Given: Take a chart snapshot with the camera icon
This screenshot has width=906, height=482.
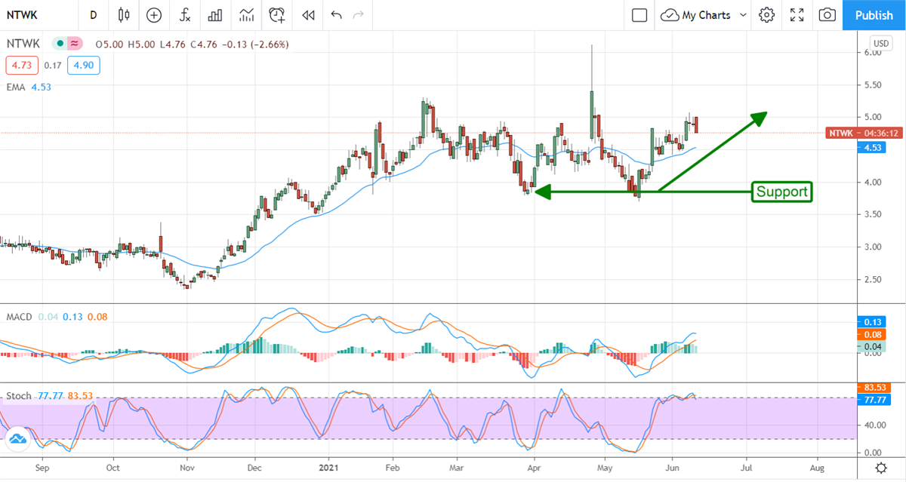Looking at the screenshot, I should (827, 15).
